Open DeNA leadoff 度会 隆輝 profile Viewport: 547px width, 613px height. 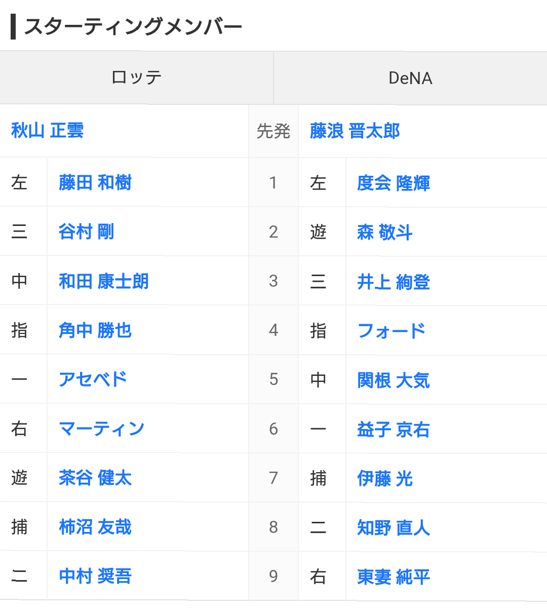[x=394, y=183]
